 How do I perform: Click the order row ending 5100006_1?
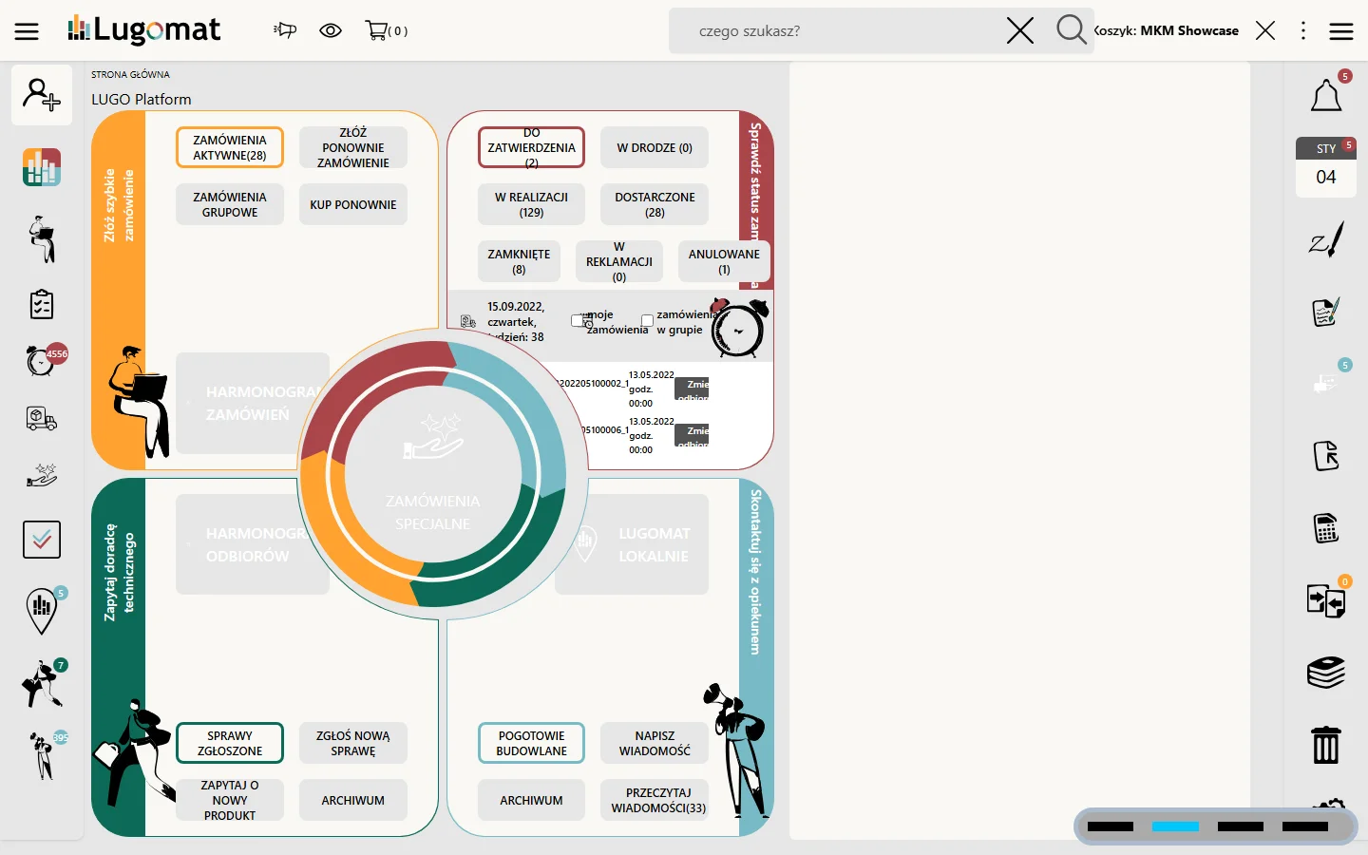(x=646, y=435)
